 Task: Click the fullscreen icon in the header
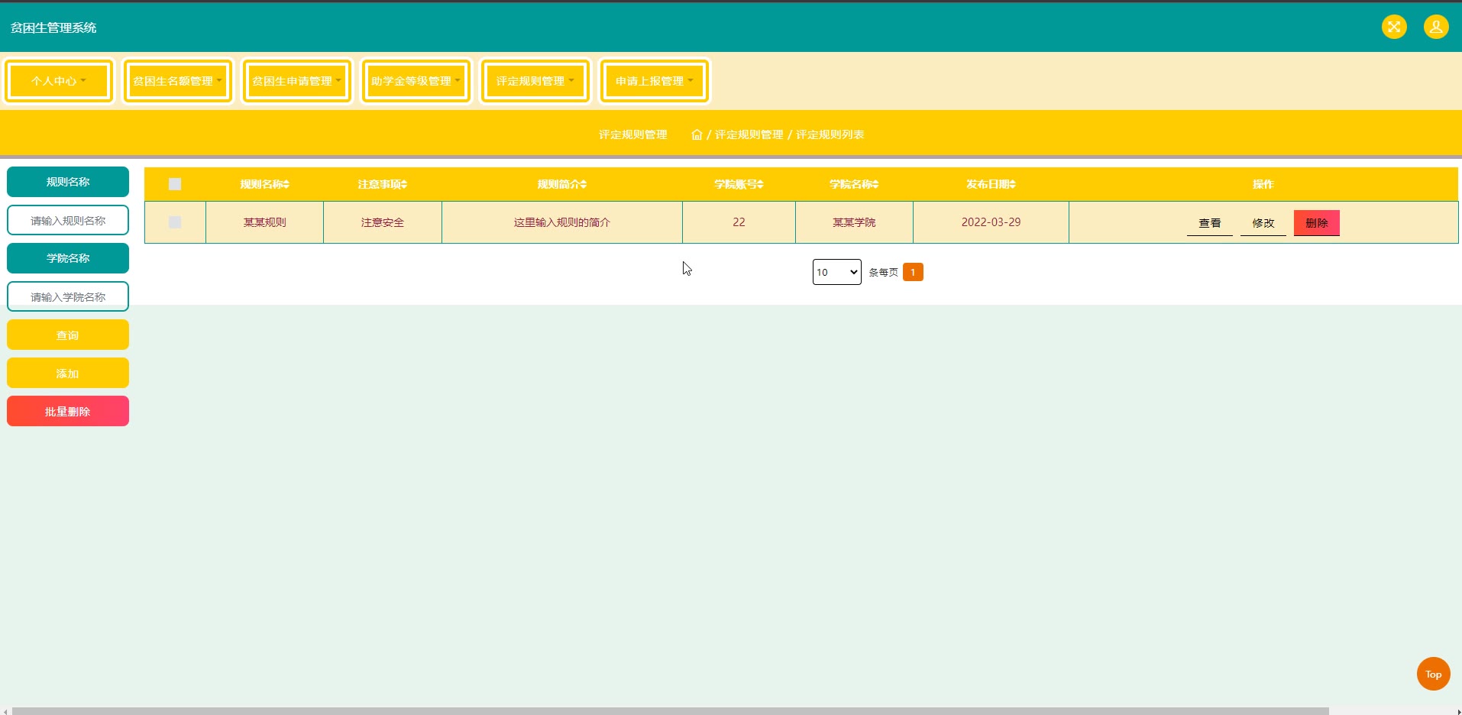[x=1394, y=27]
